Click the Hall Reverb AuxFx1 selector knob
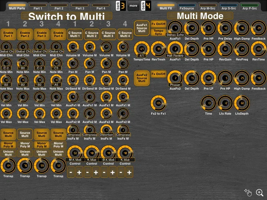The height and width of the screenshot is (200, 267). 175,49
